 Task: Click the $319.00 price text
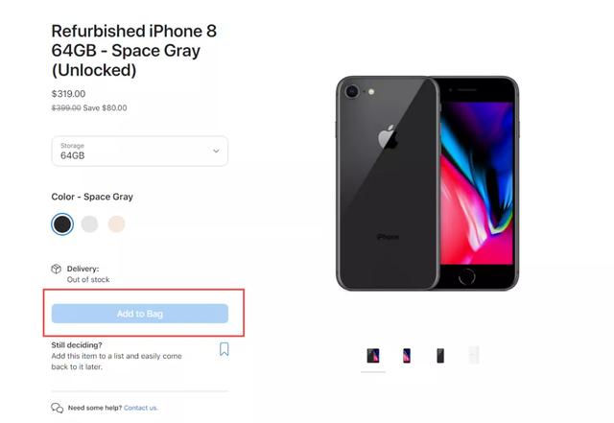(68, 94)
